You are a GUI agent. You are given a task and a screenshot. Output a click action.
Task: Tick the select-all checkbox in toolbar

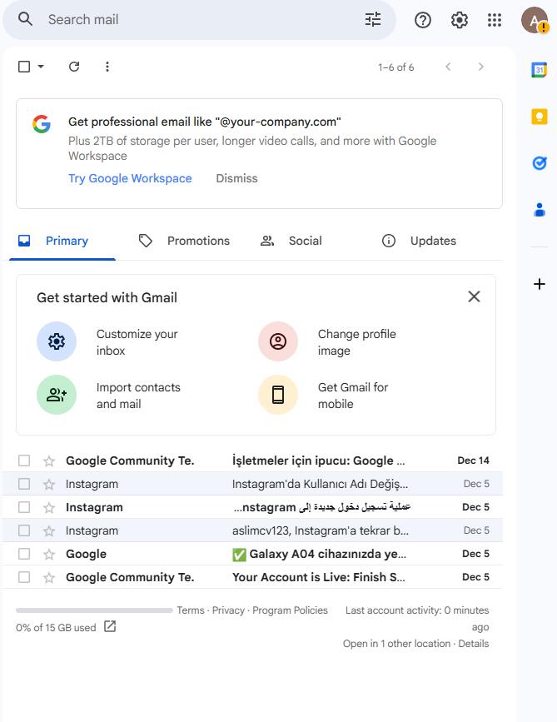point(24,67)
